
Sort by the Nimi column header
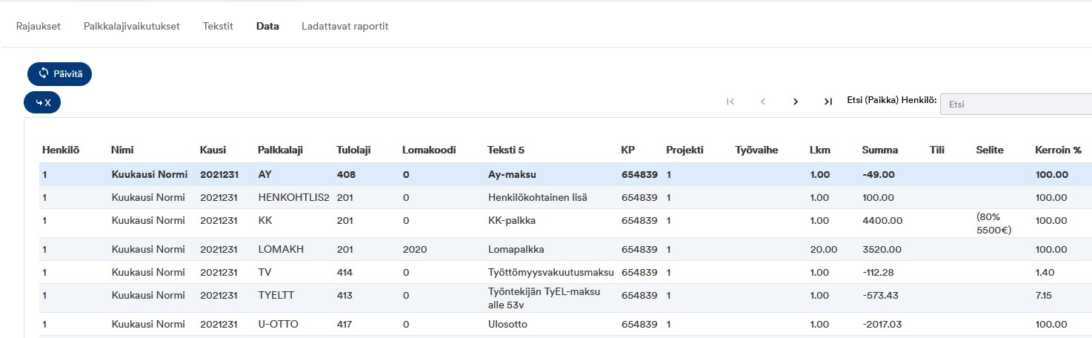coord(122,150)
